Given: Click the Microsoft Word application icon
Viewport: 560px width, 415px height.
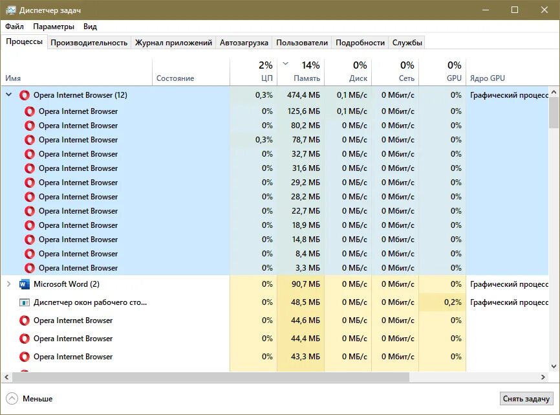Looking at the screenshot, I should click(25, 284).
